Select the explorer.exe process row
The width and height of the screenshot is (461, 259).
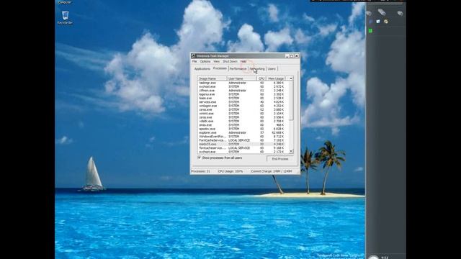pyautogui.click(x=243, y=132)
